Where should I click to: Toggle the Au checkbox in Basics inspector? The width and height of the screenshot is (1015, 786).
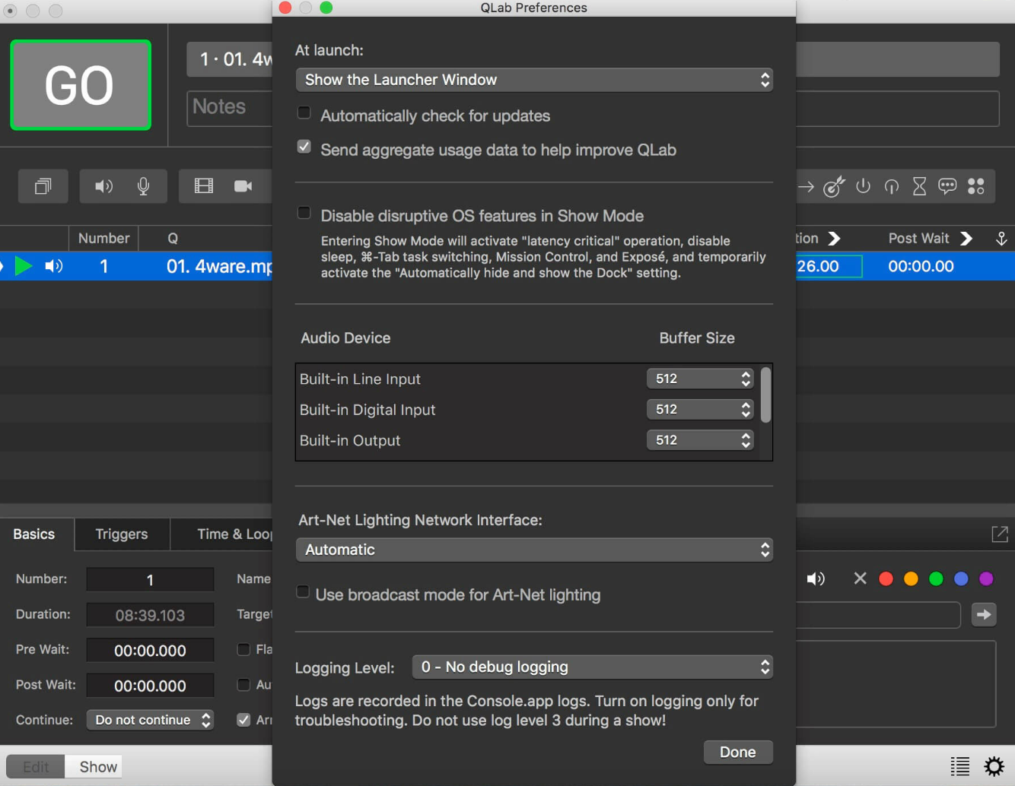click(x=243, y=685)
